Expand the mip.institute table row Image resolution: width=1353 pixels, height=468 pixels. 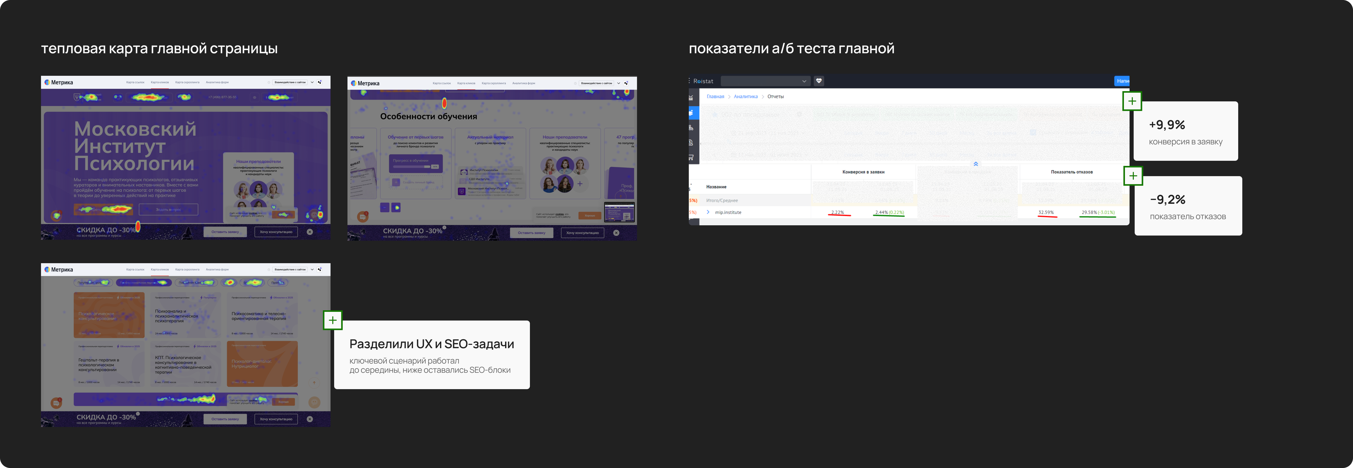pos(708,212)
